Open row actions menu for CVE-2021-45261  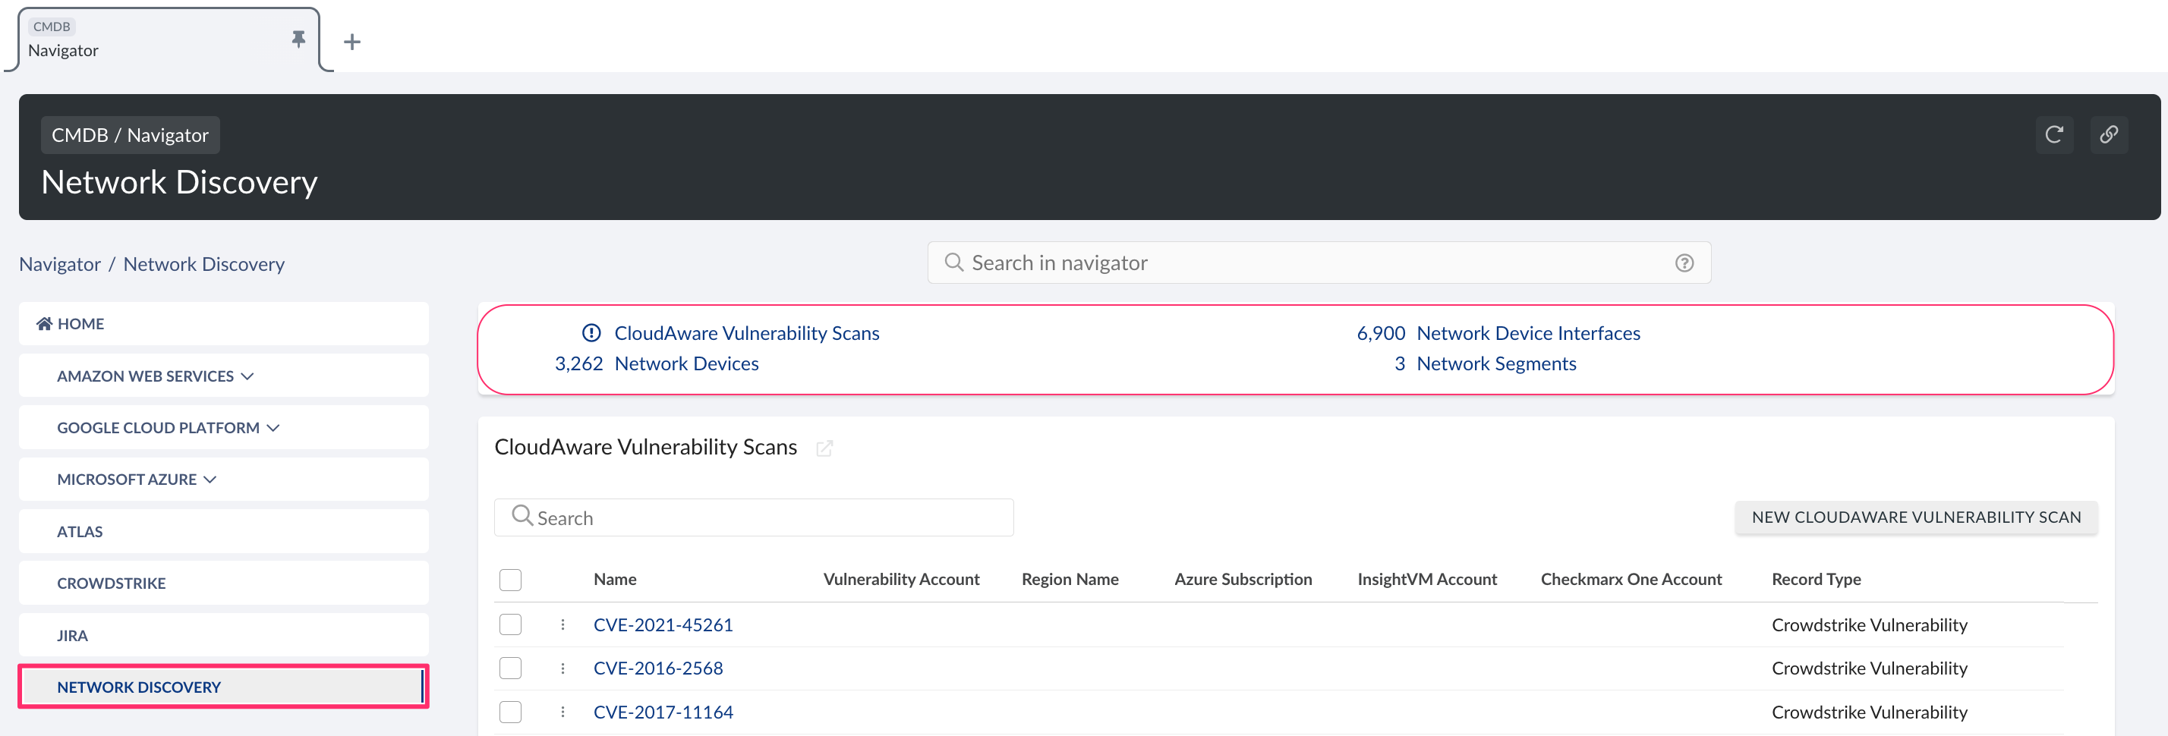pos(562,625)
